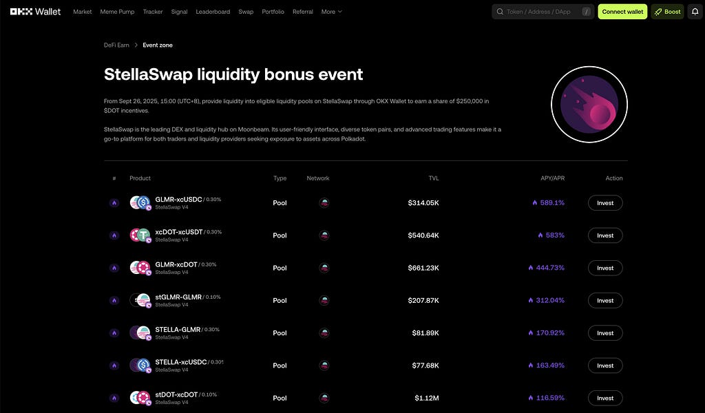
Task: Click the GLMR-xcUSDC token pair icon
Action: [x=140, y=202]
